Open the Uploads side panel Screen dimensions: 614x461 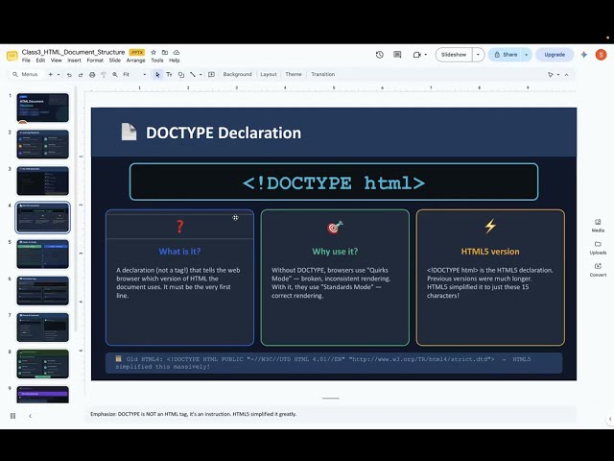coord(598,248)
